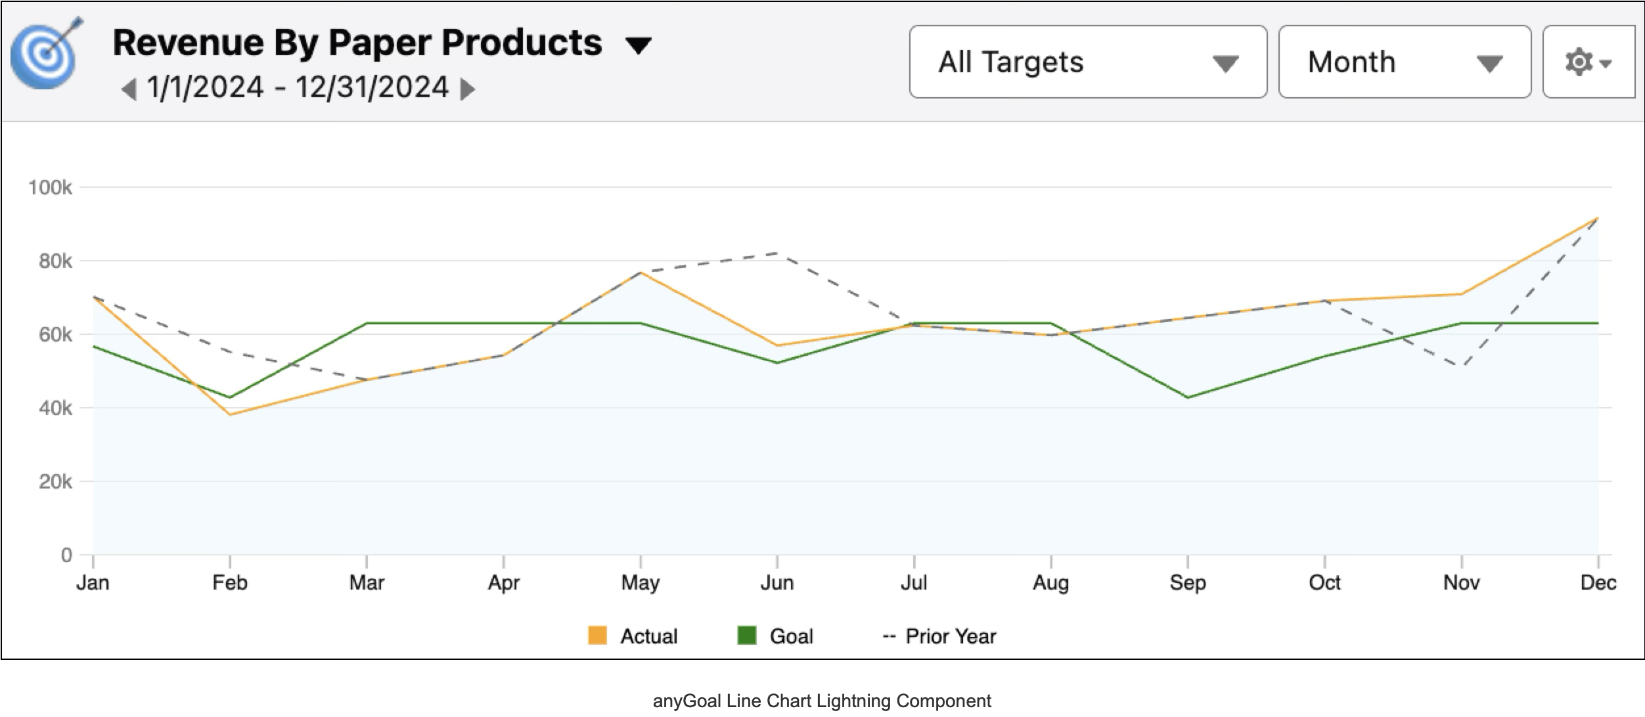Open the Month interval dropdown
This screenshot has height=717, width=1645.
coord(1405,62)
